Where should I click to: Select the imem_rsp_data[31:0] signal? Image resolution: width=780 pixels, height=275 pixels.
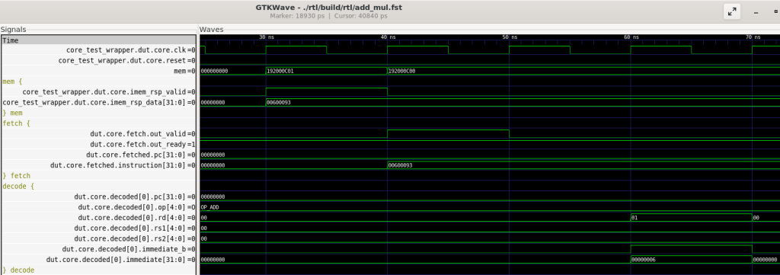pos(98,102)
